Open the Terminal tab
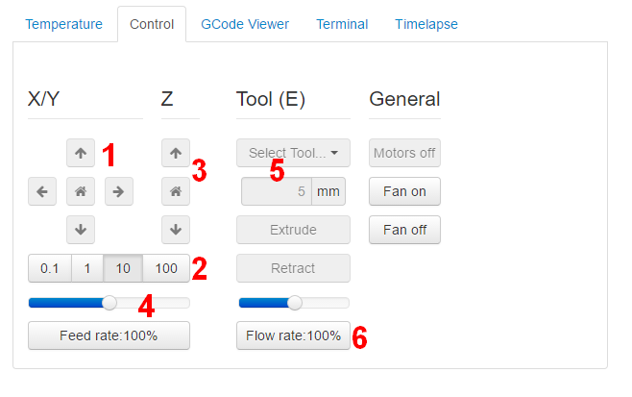Viewport: 632px width, 397px height. click(342, 24)
